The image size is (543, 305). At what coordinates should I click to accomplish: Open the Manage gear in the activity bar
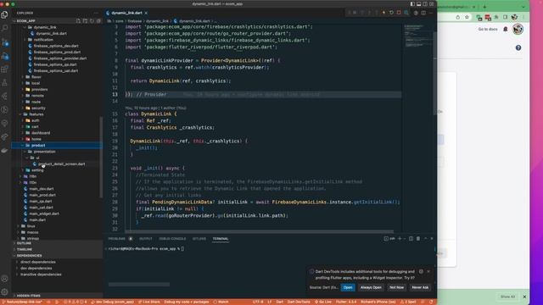(4, 292)
